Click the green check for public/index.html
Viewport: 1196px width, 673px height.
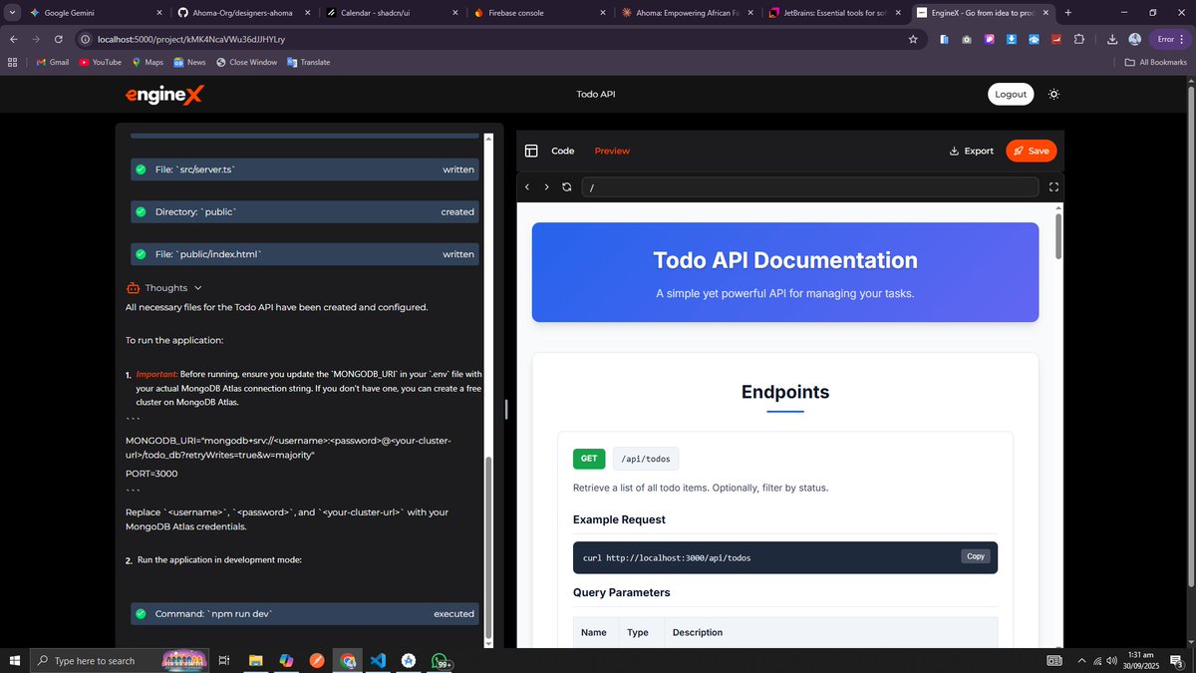(141, 254)
